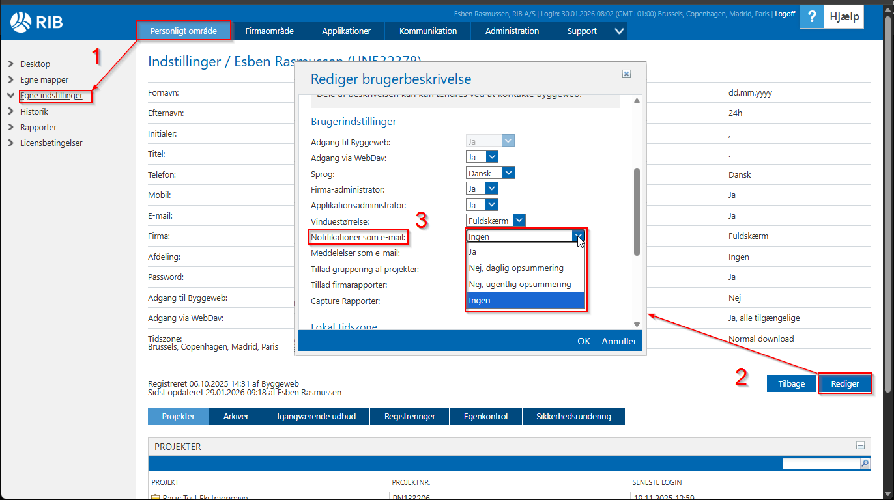Click the Meddelelser som e-mail label
This screenshot has height=500, width=894.
(356, 253)
